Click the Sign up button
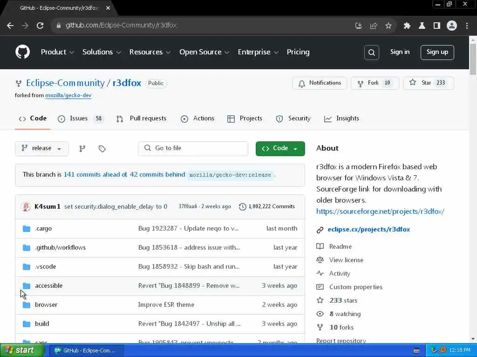The image size is (477, 357). (437, 52)
